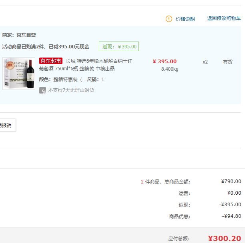Image resolution: width=245 pixels, height=243 pixels.
Task: Click the partially visible 报销 button
Action: [x=7, y=125]
